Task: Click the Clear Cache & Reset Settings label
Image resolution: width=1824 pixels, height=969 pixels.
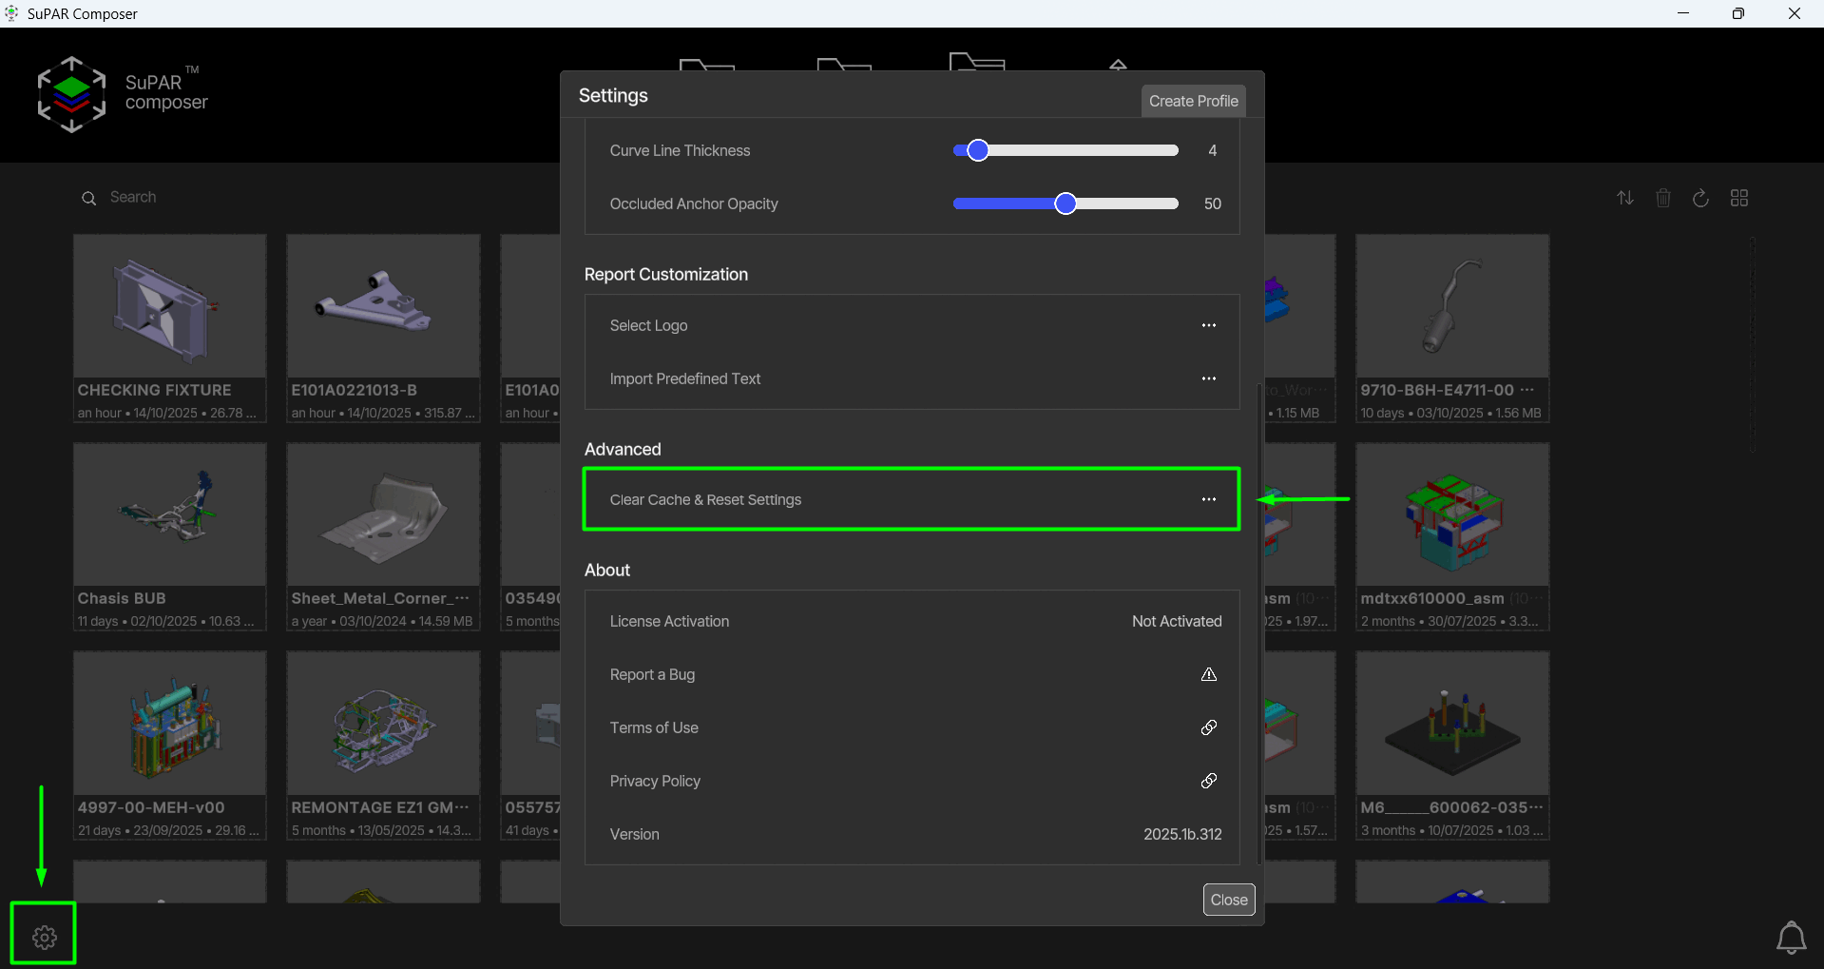Action: [705, 499]
